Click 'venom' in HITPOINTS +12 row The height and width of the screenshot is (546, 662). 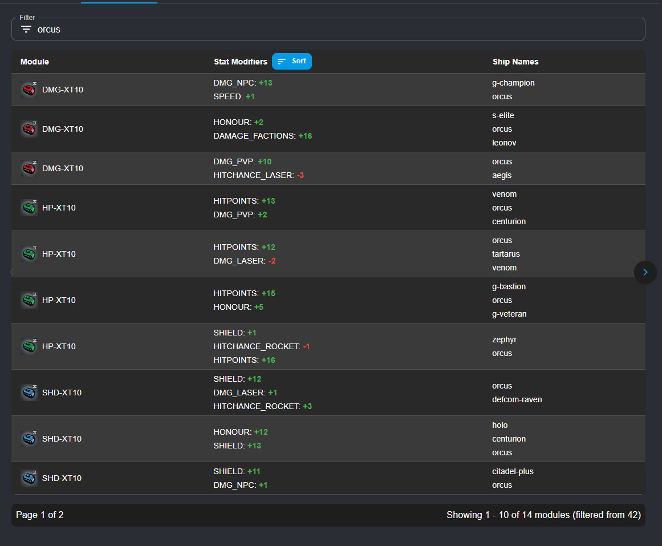coord(504,268)
